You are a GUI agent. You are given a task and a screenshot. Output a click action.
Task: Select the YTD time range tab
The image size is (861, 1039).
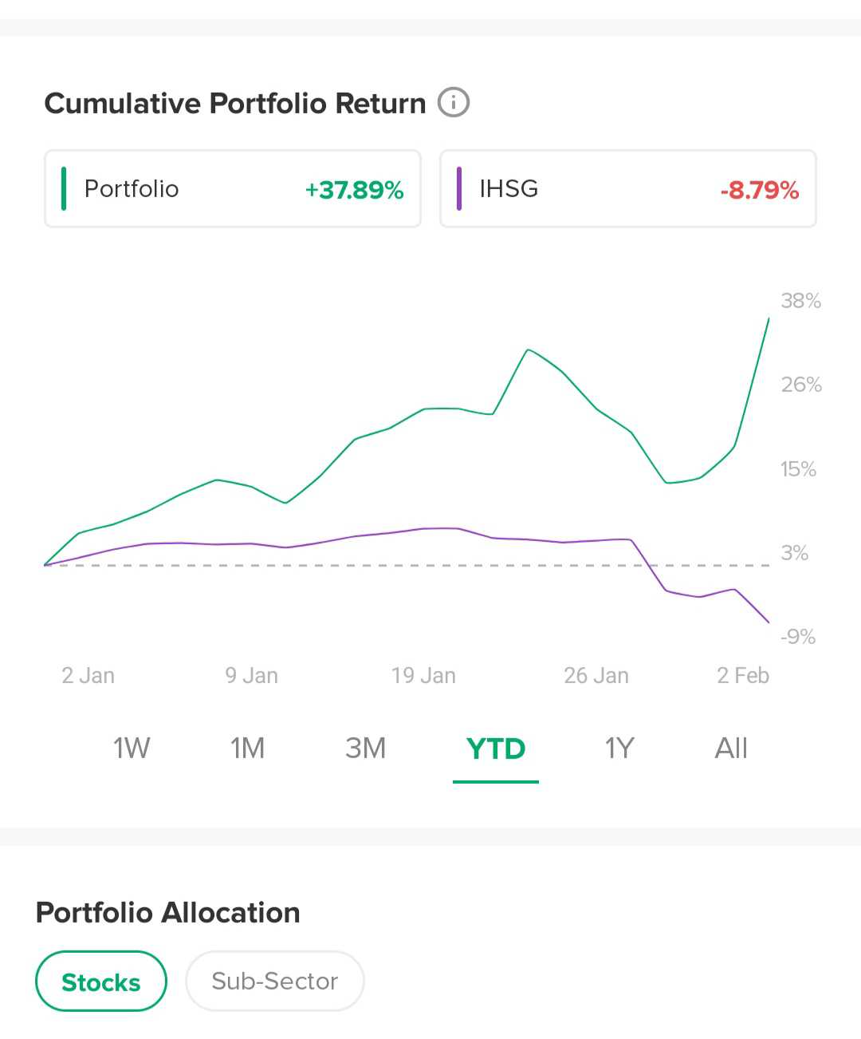[496, 749]
